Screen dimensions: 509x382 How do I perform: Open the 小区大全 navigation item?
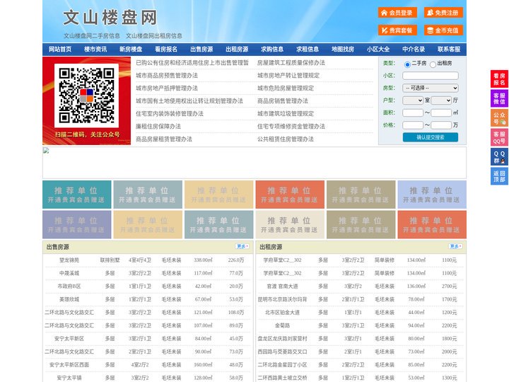pos(378,50)
